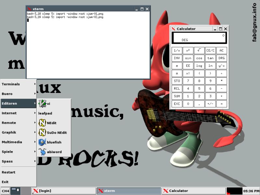Click the sin key
The width and height of the screenshot is (260, 195).
point(188,58)
